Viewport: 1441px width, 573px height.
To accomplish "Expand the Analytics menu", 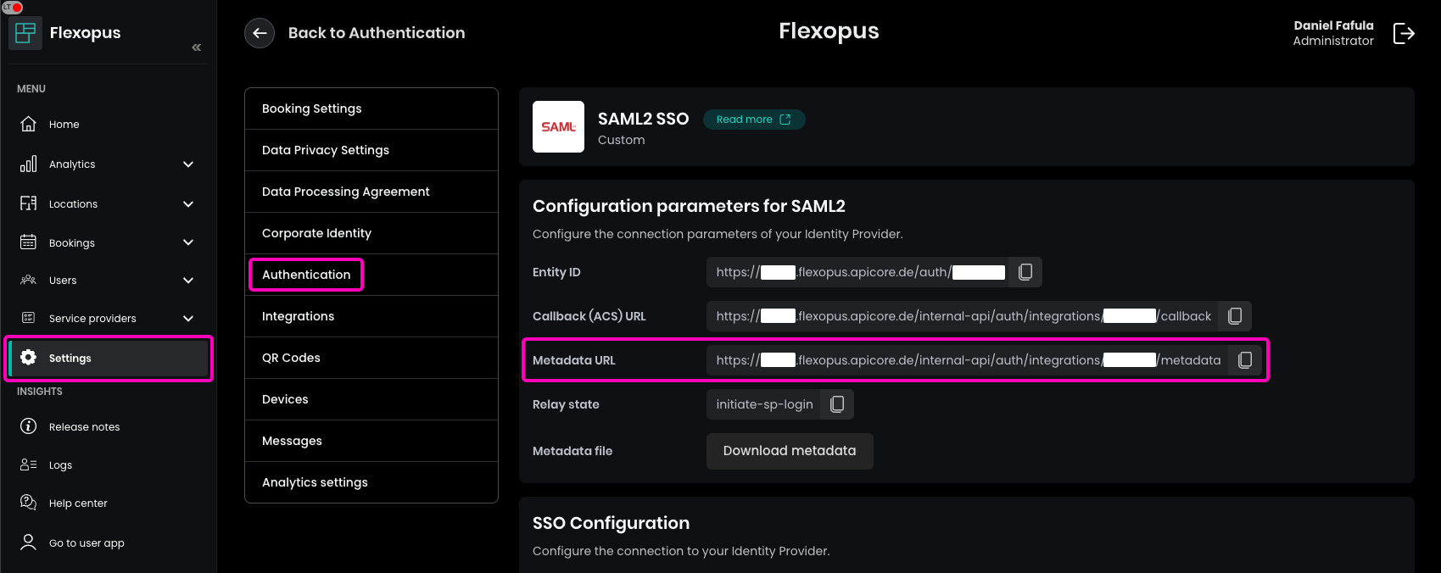I will (188, 164).
